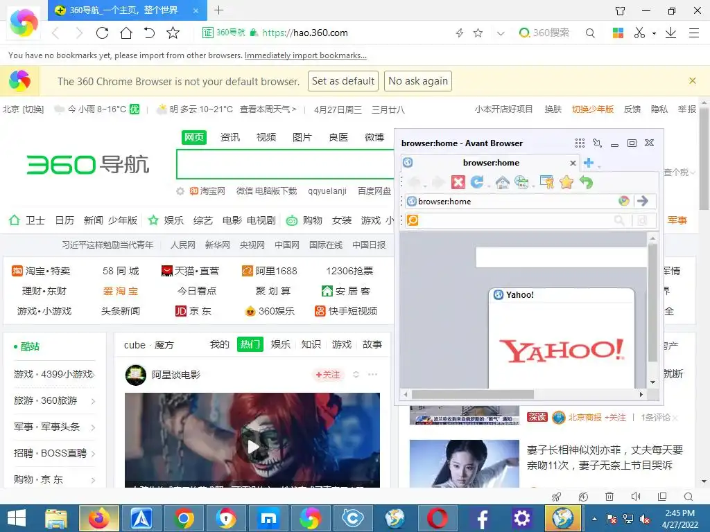This screenshot has height=532, width=710.
Task: Go to the 360 browser home page
Action: (126, 33)
